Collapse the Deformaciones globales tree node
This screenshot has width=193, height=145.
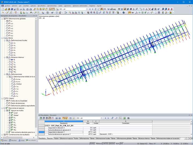pos(2,19)
